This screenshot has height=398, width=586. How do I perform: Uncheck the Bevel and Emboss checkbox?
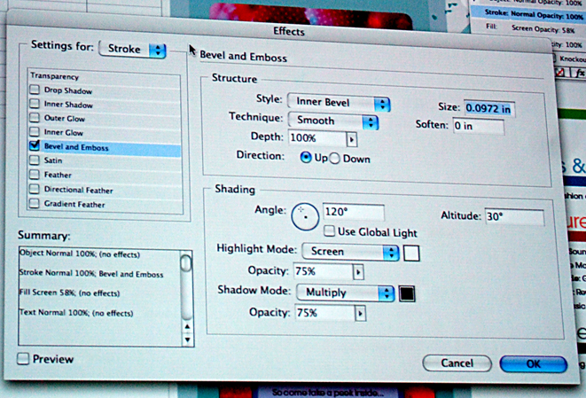coord(34,146)
